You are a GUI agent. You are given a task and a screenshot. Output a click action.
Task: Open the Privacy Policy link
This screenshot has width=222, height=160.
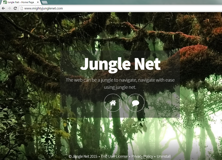pyautogui.click(x=142, y=156)
